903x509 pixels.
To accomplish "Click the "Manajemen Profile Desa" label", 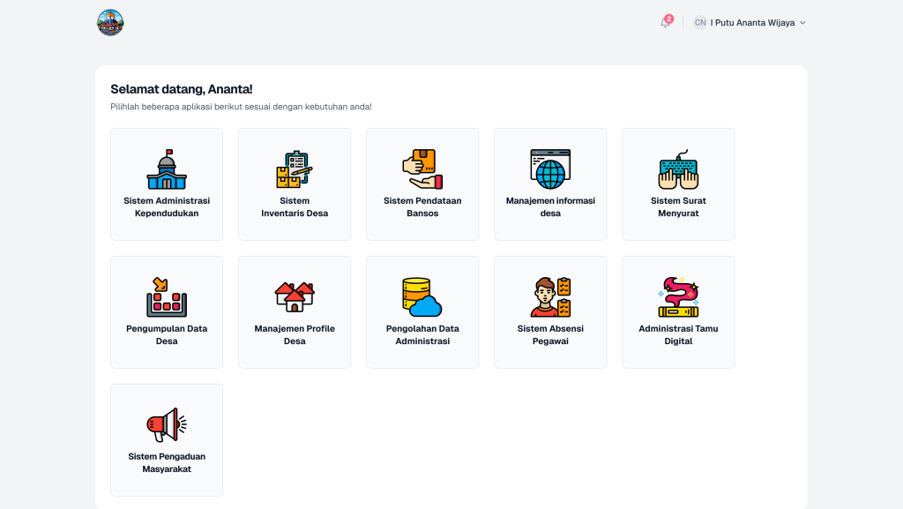I will (295, 334).
